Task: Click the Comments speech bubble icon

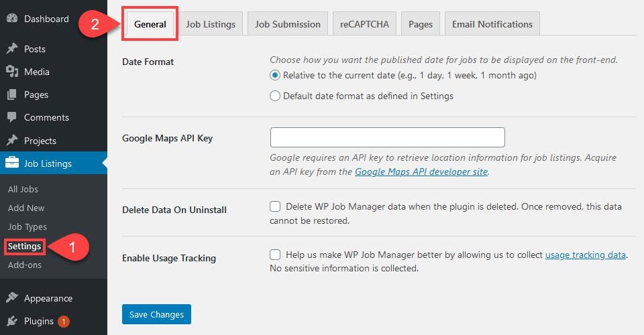Action: tap(12, 117)
